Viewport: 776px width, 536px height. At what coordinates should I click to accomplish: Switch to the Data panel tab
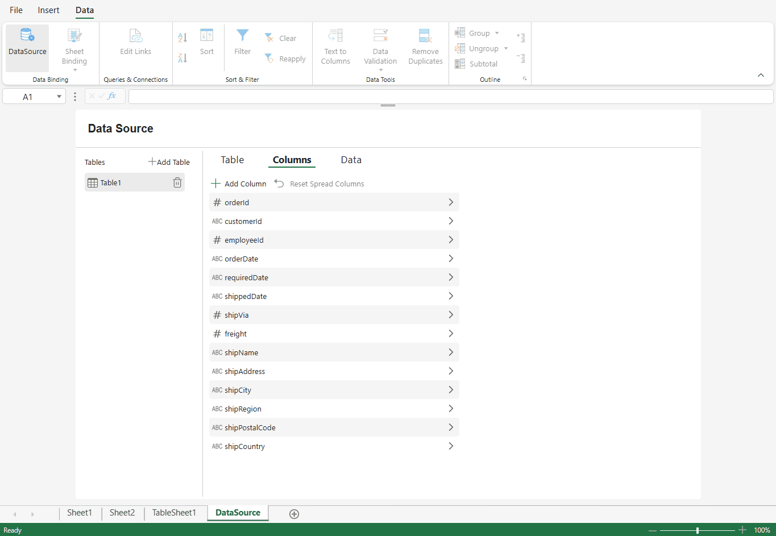351,160
